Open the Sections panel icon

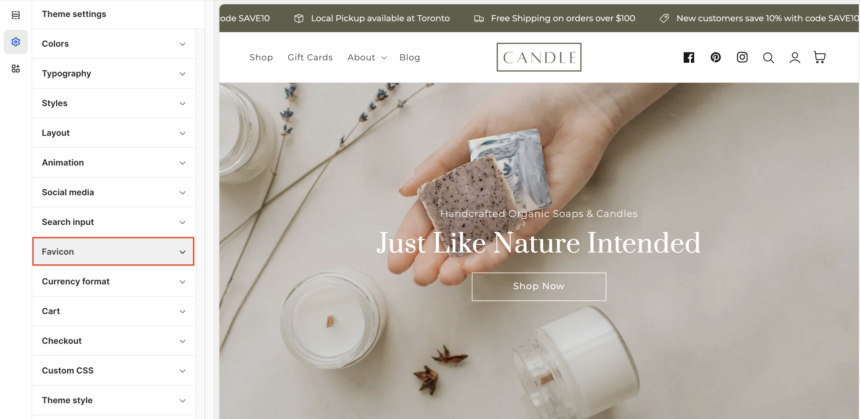(x=16, y=15)
